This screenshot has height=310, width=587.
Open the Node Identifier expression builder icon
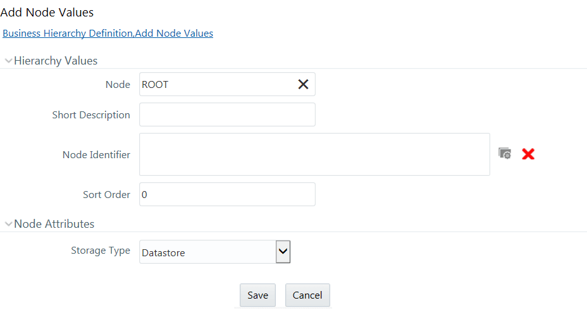(505, 153)
